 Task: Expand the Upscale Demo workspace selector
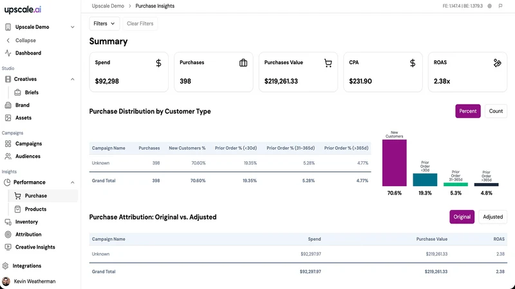(x=40, y=27)
